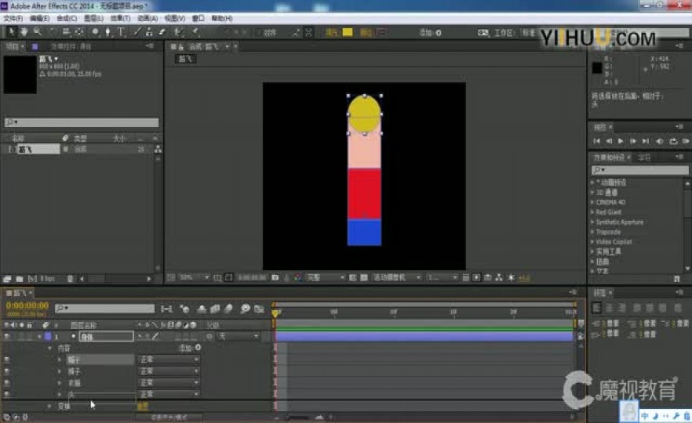This screenshot has width=692, height=423.
Task: Click the snapshot camera icon in viewer
Action: [x=275, y=277]
